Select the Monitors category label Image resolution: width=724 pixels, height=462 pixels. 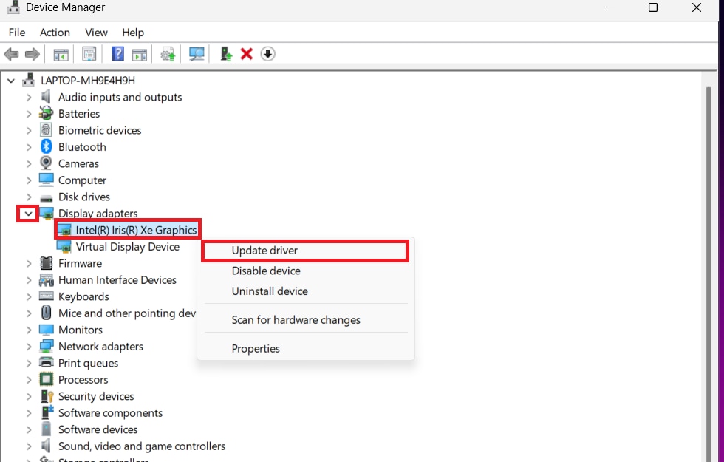(x=81, y=330)
